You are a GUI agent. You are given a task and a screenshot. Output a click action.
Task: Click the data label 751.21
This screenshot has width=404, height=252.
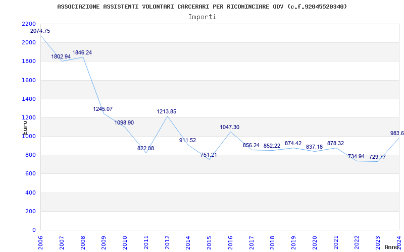(209, 155)
